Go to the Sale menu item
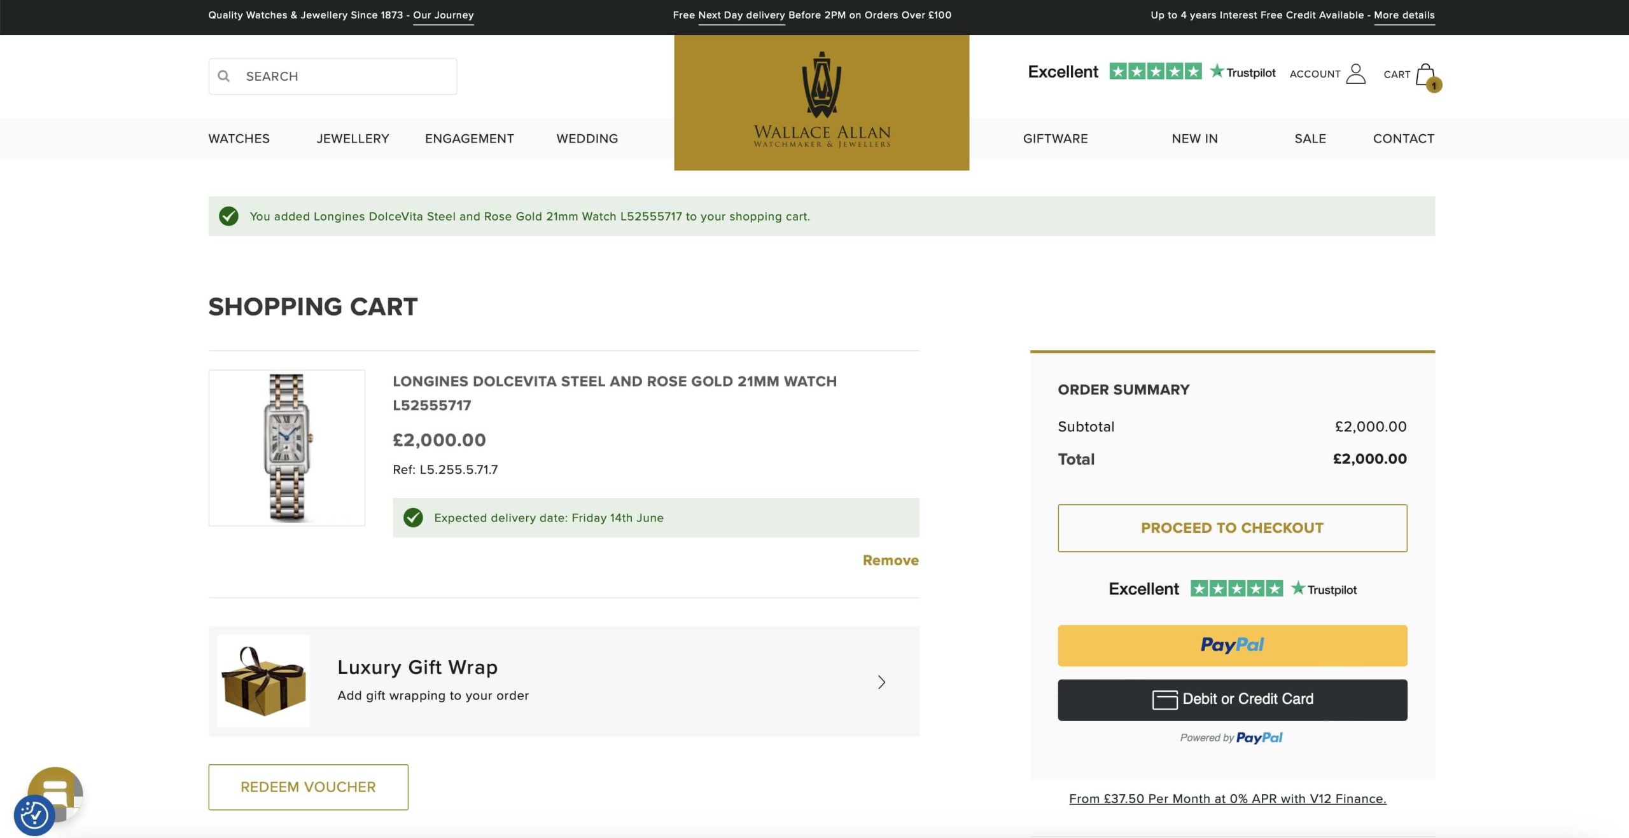Screen dimensions: 1629x838 point(1310,139)
